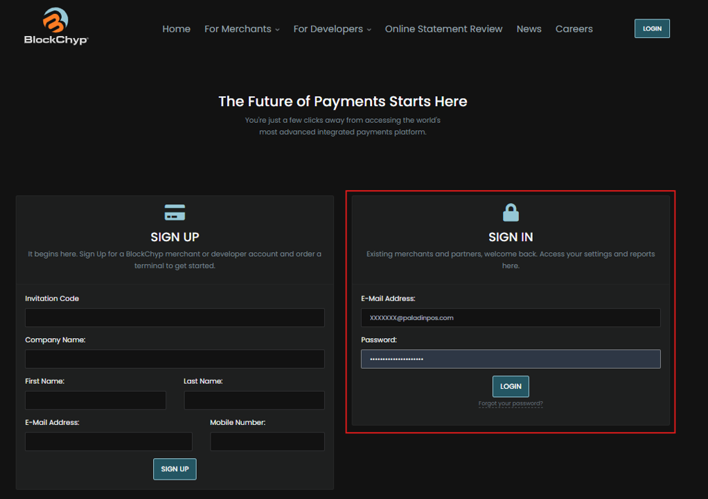
Task: Focus the Sign Up E-Mail Address field
Action: click(109, 441)
